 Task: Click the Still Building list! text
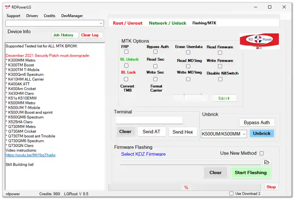pos(20,165)
